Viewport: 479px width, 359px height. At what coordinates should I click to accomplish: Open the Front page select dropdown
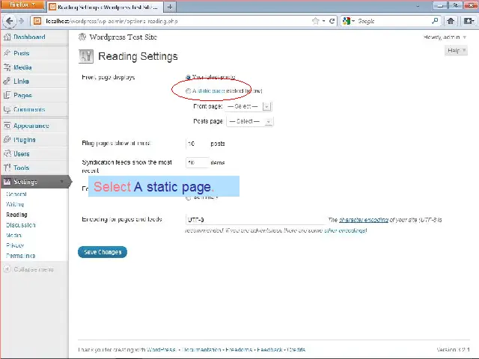click(248, 106)
